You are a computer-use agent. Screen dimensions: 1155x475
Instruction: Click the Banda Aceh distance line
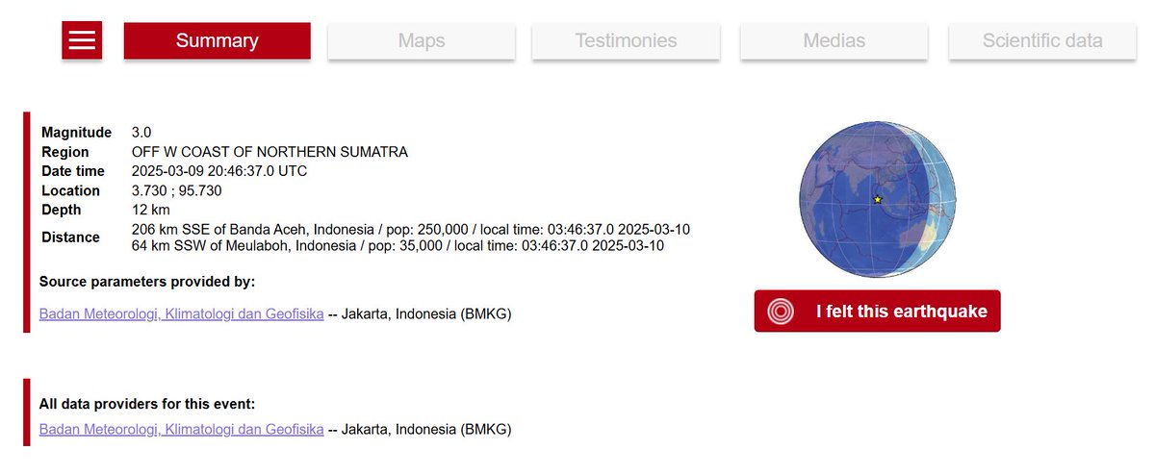411,230
